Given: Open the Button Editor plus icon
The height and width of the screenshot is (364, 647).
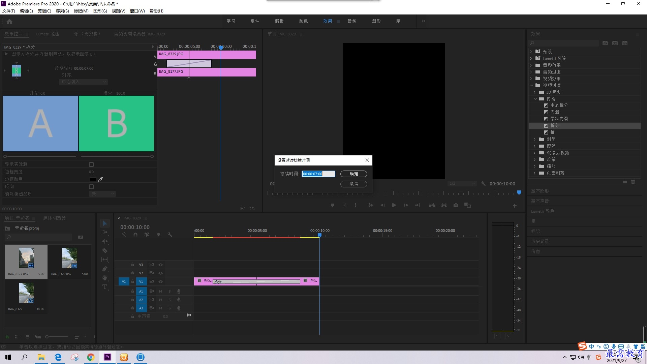Looking at the screenshot, I should [x=515, y=206].
